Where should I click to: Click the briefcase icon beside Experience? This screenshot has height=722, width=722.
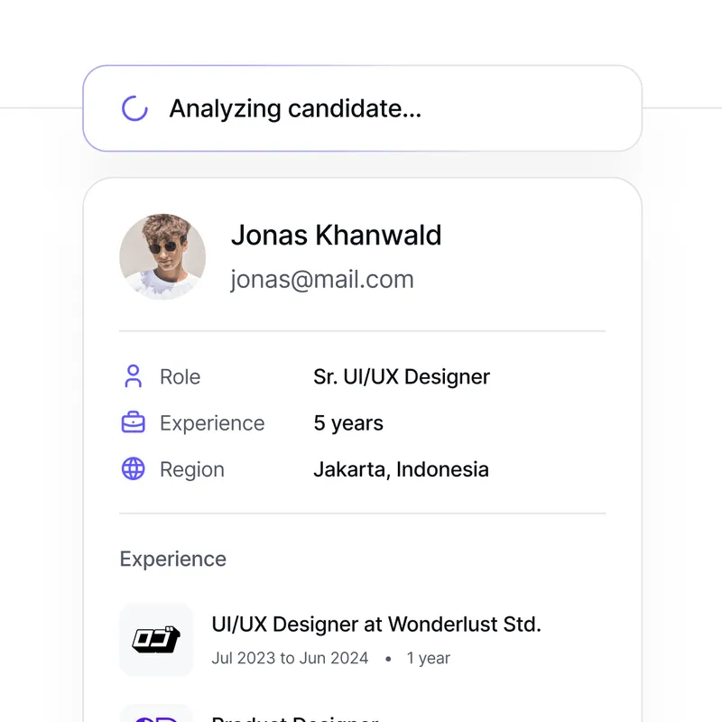[134, 422]
